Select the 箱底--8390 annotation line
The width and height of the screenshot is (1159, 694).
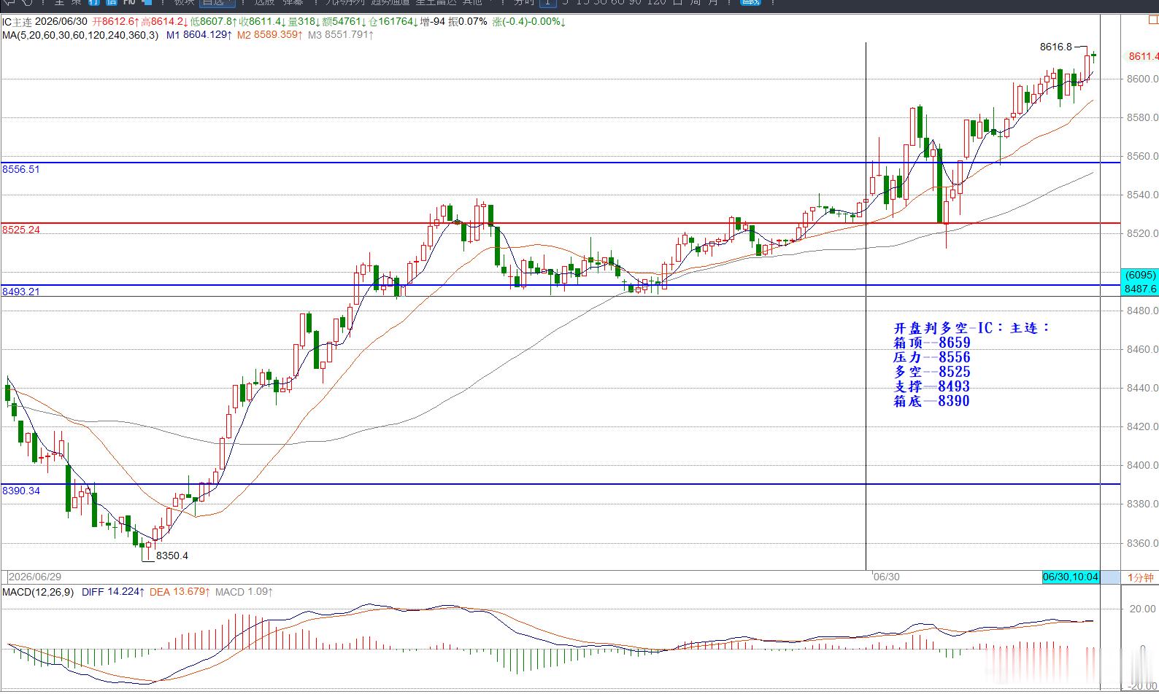932,401
